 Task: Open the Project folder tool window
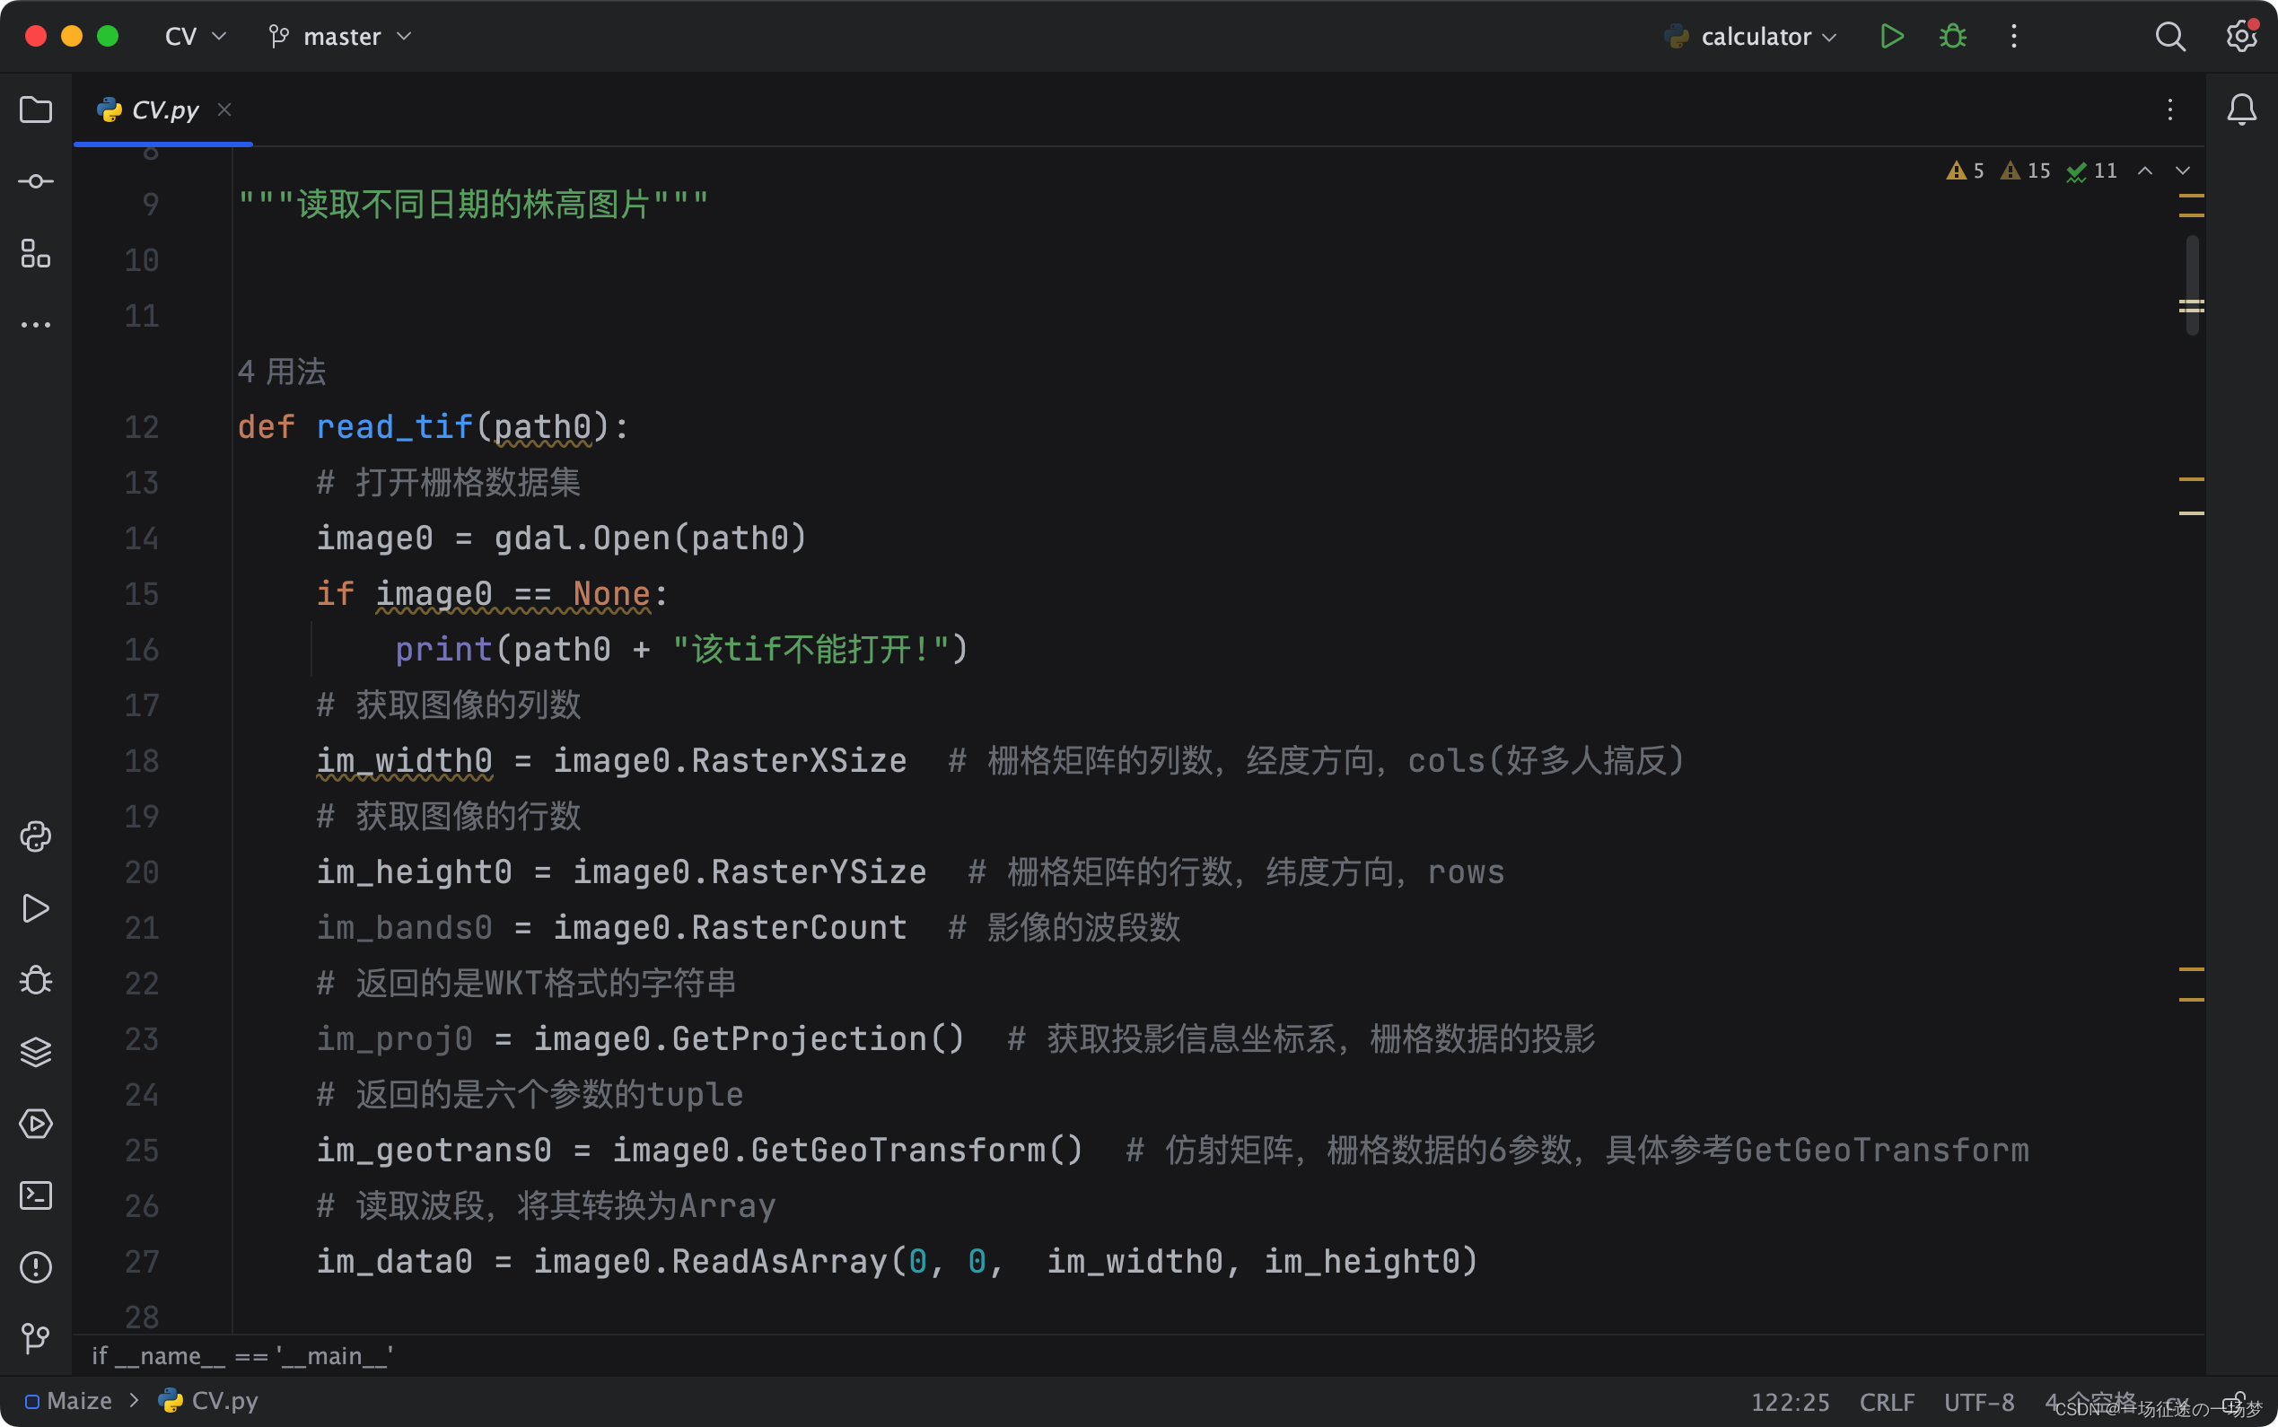36,110
